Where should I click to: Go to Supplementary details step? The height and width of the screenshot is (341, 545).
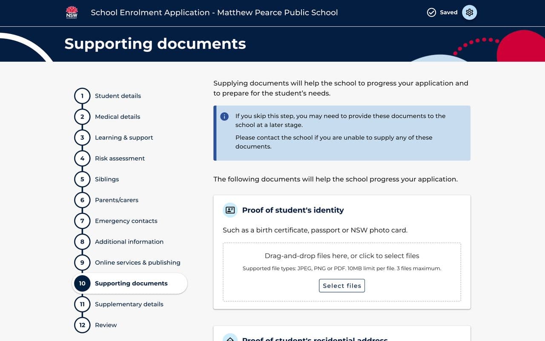point(129,304)
